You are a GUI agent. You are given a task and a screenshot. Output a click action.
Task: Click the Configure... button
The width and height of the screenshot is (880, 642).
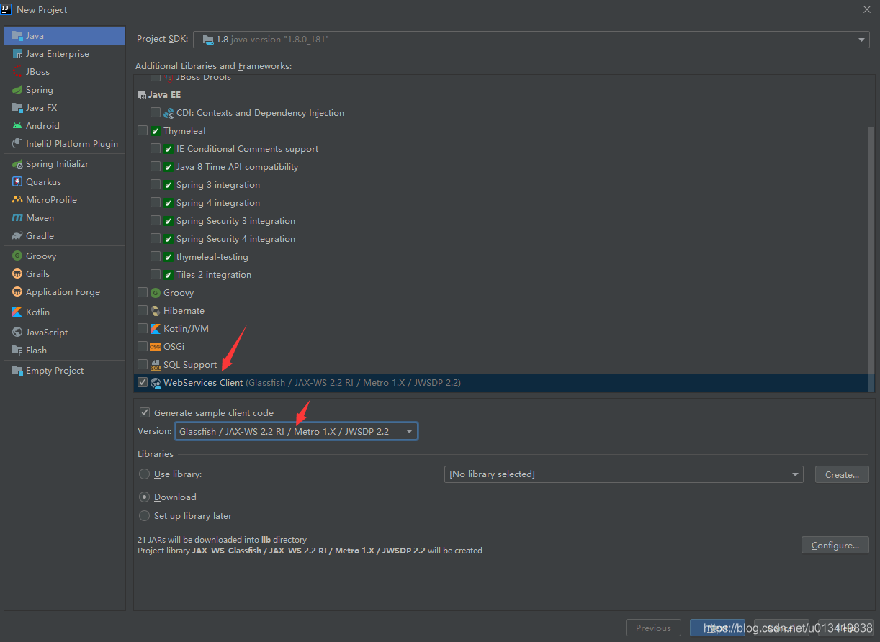click(x=835, y=545)
